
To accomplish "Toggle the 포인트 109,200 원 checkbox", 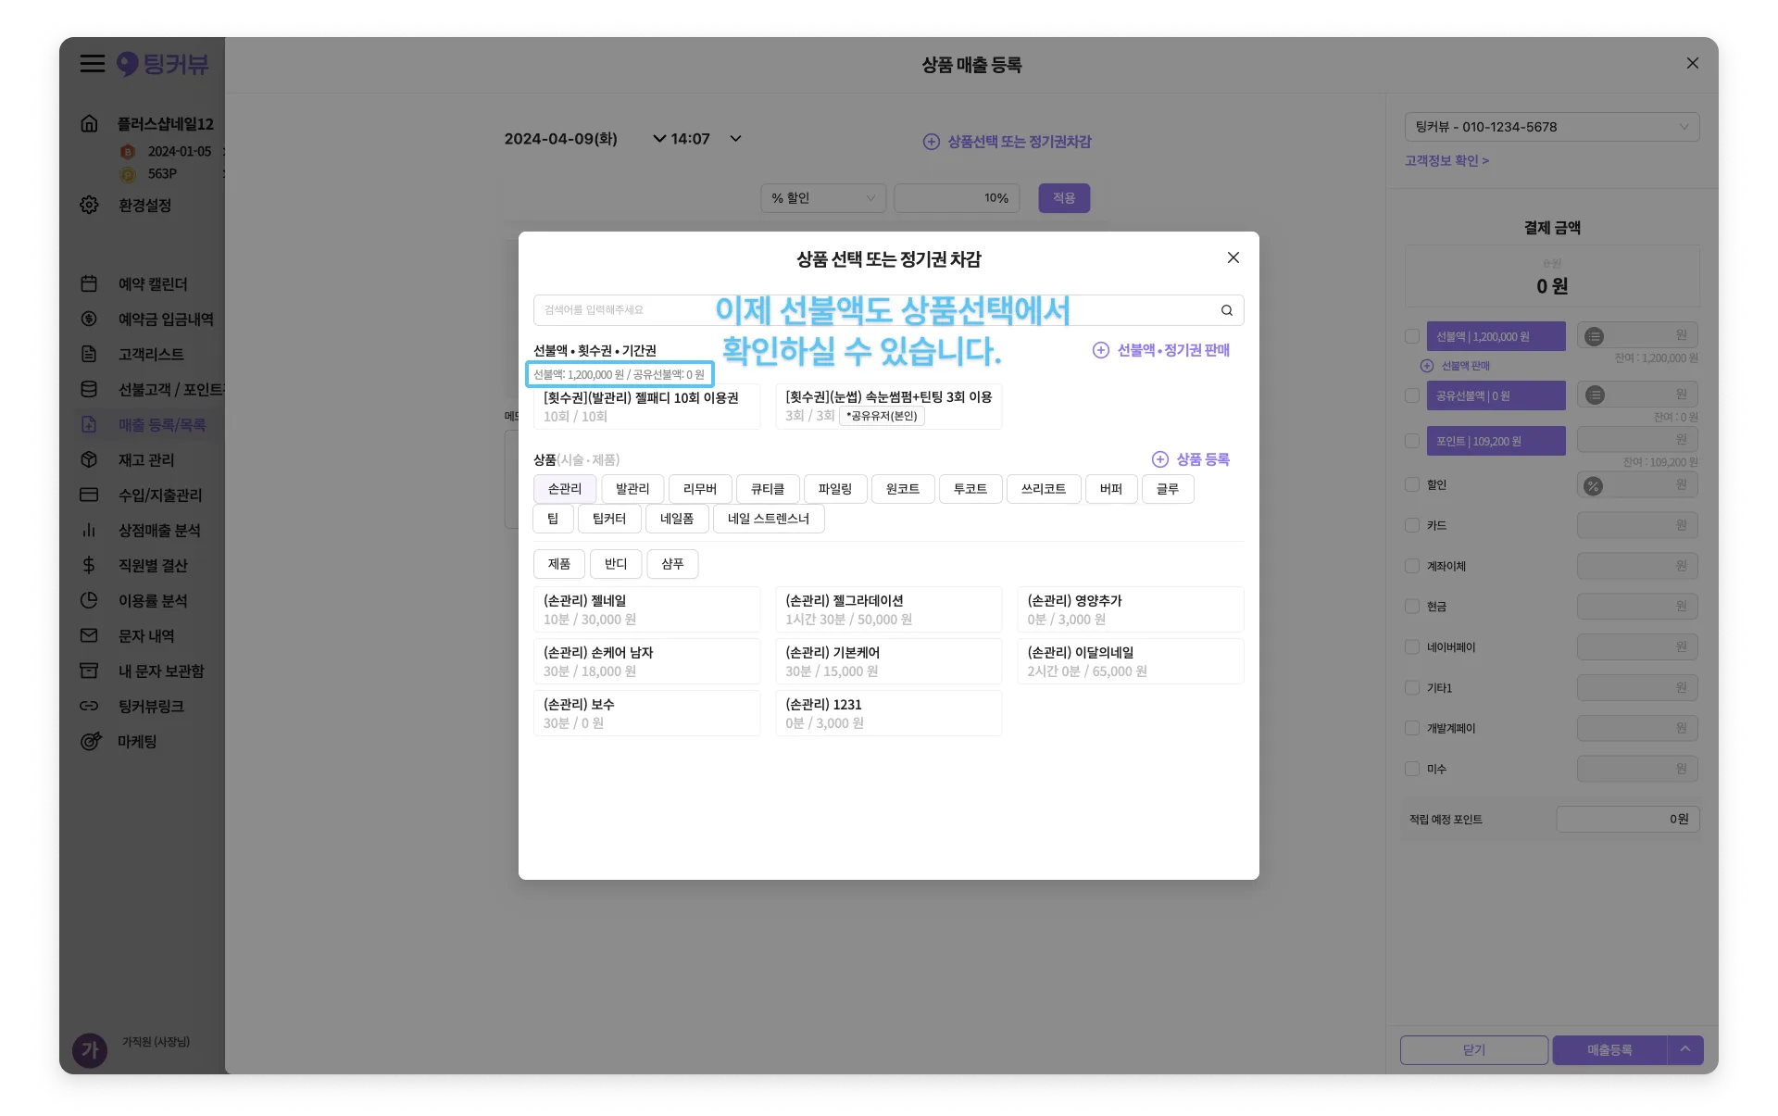I will click(1412, 441).
